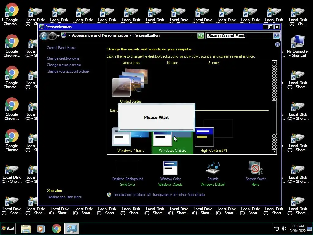Go to Appearance and Personalization breadcrumb

click(x=100, y=35)
